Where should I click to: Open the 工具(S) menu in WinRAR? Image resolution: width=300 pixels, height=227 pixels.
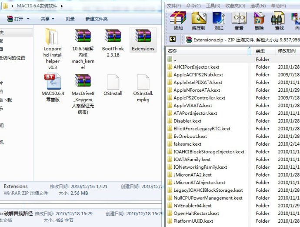click(x=213, y=6)
